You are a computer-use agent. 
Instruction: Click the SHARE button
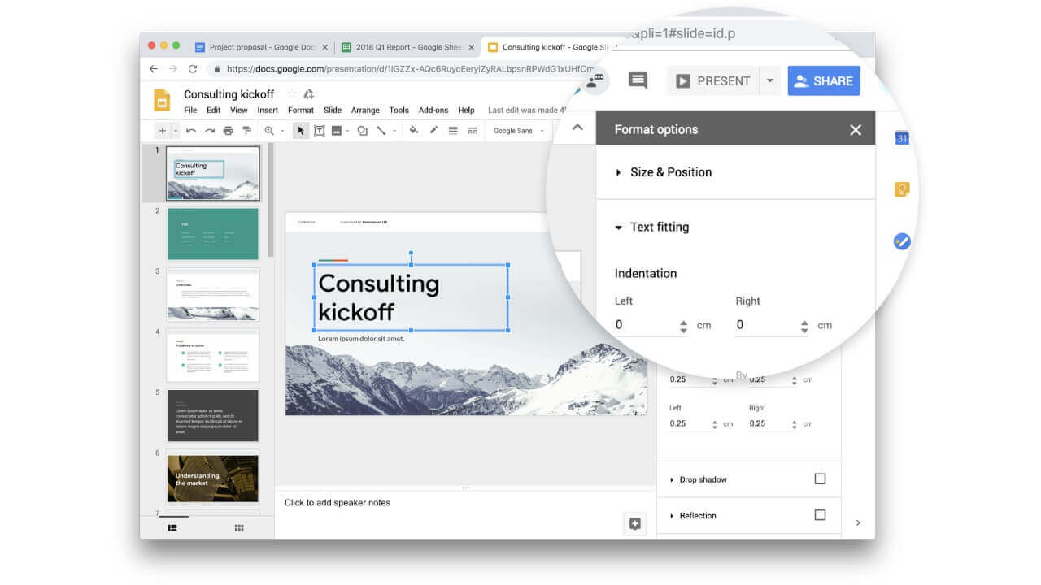click(824, 80)
